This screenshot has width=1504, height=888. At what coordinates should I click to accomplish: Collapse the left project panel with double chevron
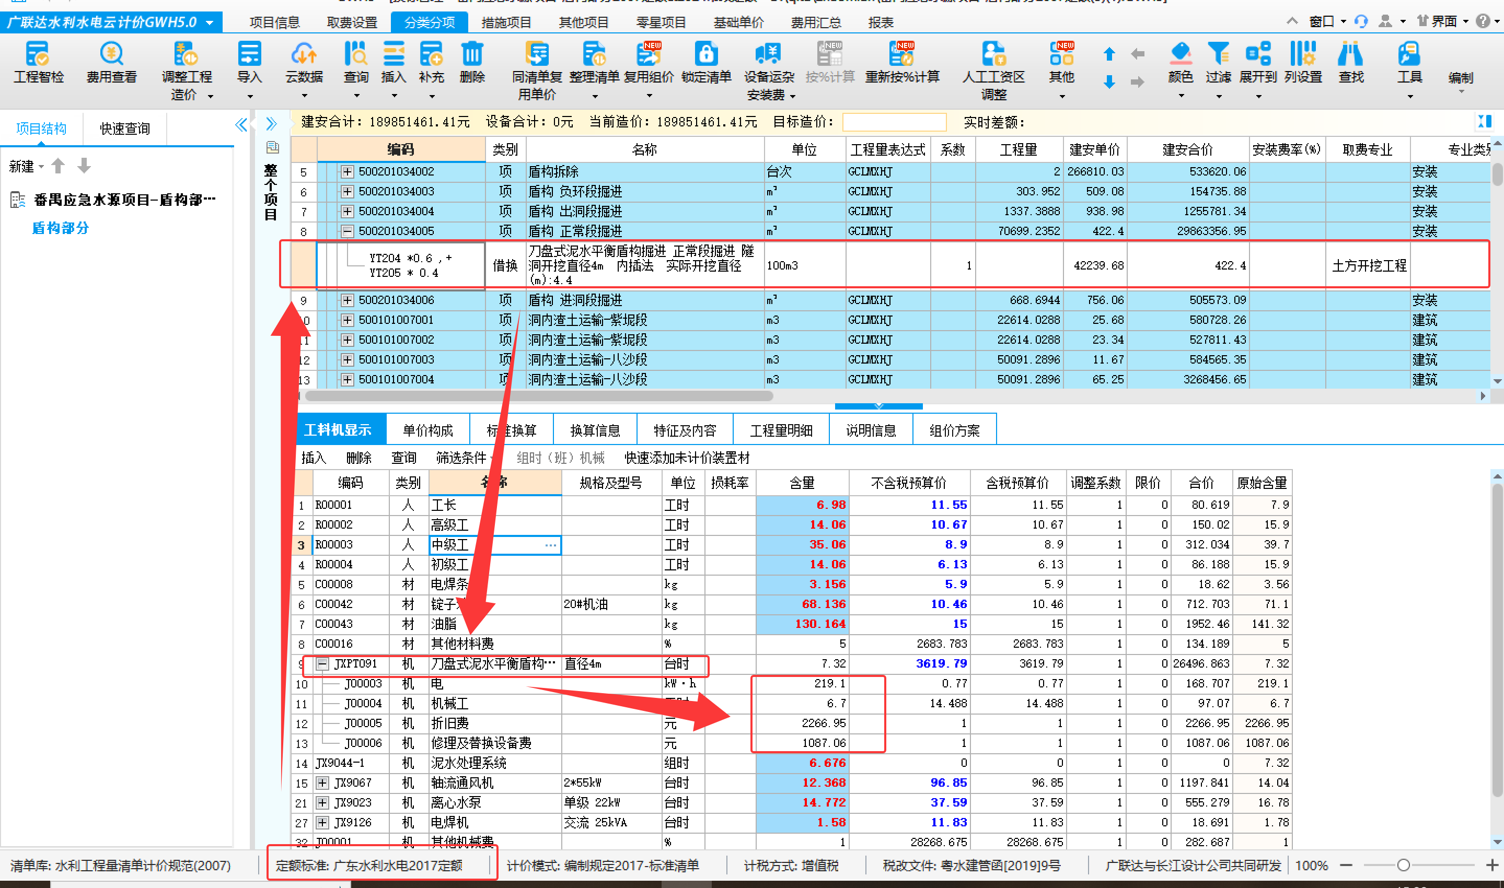[x=241, y=124]
